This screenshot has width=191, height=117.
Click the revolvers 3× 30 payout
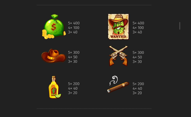137,62
